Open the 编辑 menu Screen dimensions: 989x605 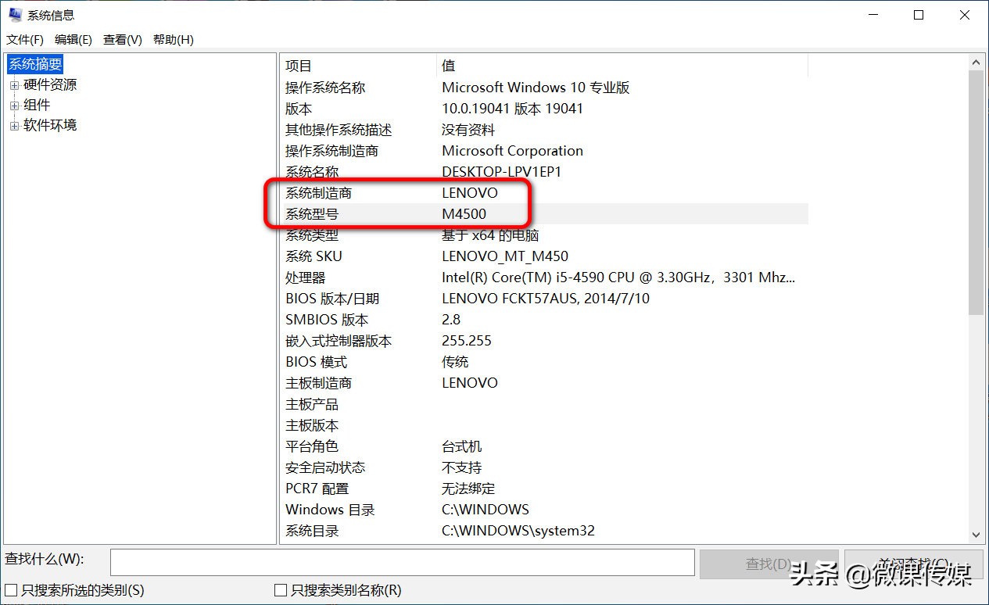pos(72,39)
